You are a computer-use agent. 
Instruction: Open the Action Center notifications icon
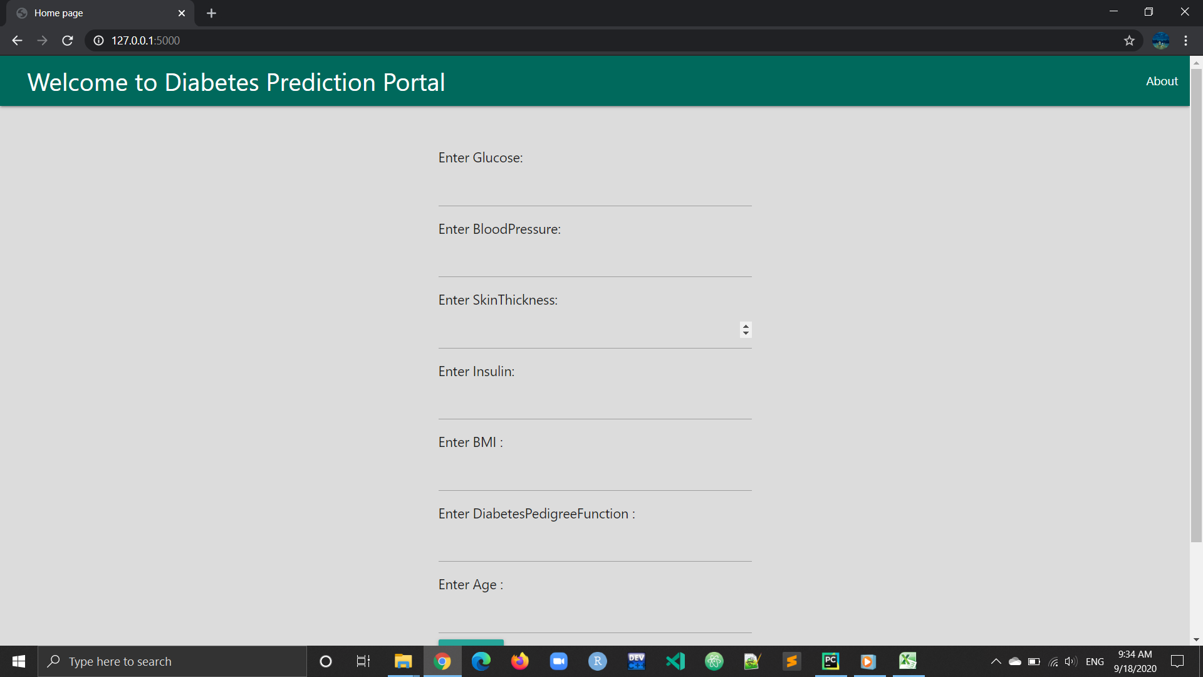(1177, 661)
